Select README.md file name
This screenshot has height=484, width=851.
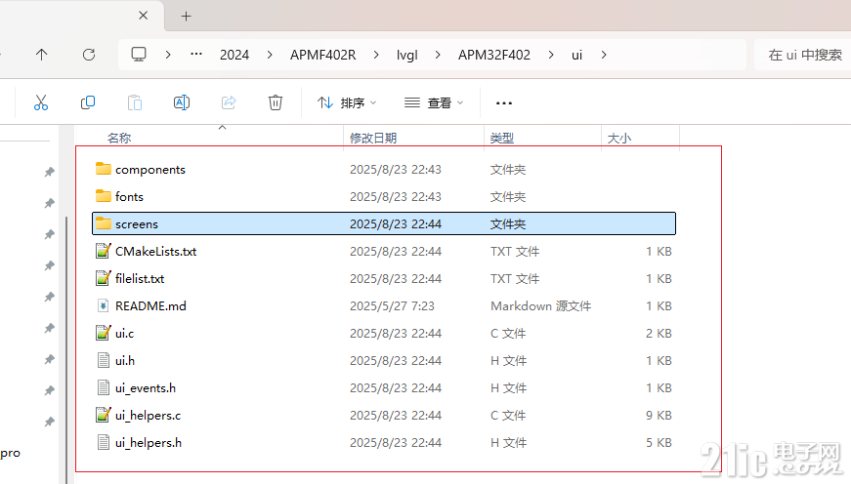(x=150, y=305)
